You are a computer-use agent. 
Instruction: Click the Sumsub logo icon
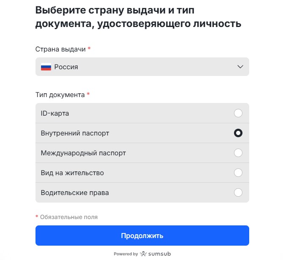point(144,254)
